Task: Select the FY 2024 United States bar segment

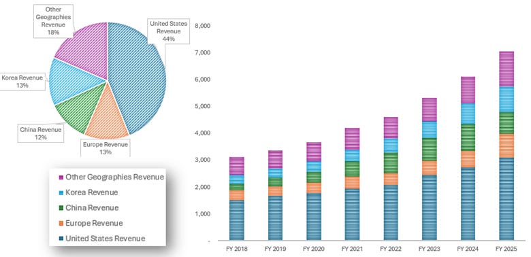Action: 468,204
